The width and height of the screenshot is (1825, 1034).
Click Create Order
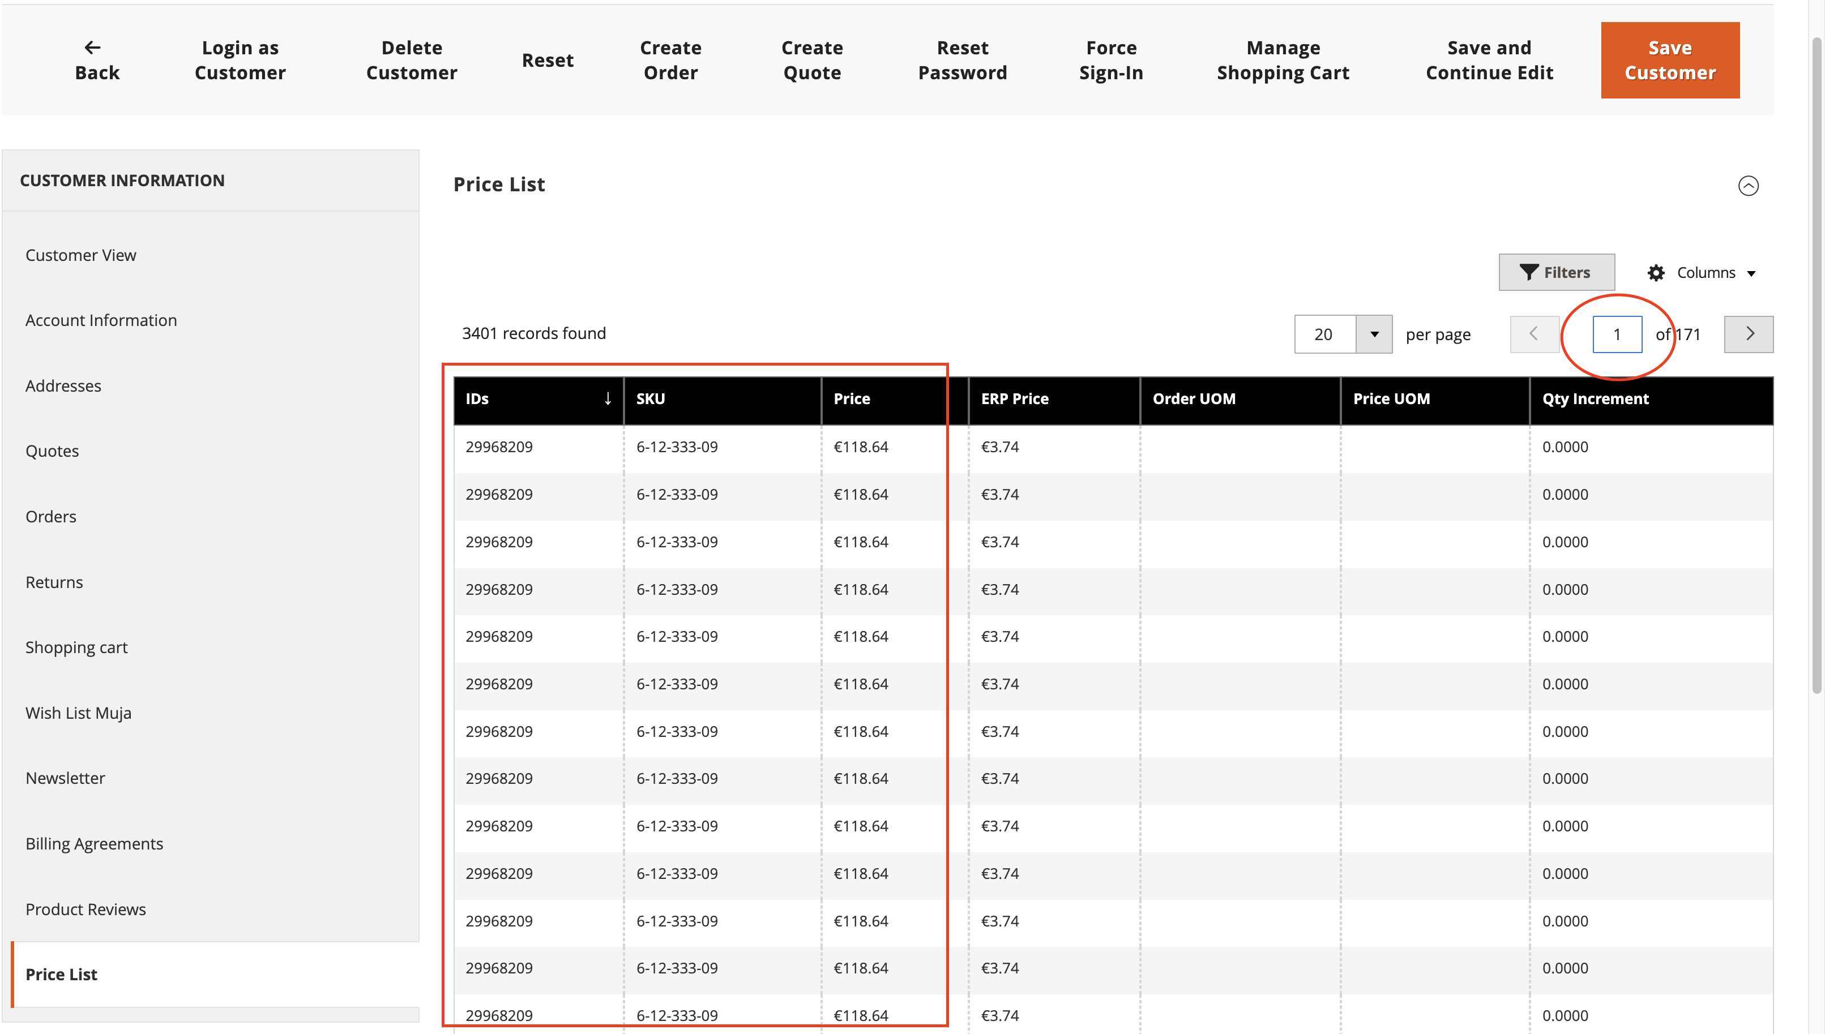(670, 61)
